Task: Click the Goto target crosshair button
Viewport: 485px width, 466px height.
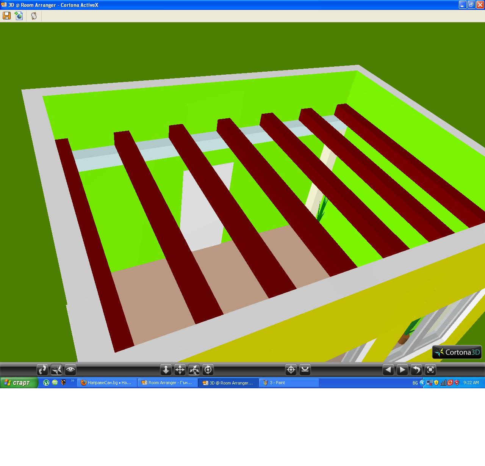Action: coord(291,369)
